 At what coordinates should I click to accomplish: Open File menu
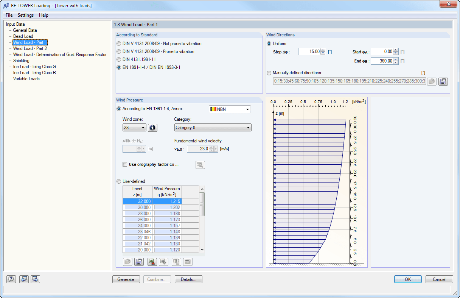pos(9,15)
